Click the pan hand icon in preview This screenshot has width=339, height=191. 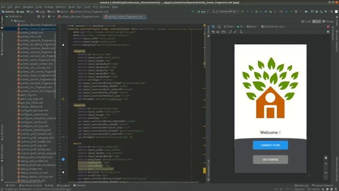326,158
